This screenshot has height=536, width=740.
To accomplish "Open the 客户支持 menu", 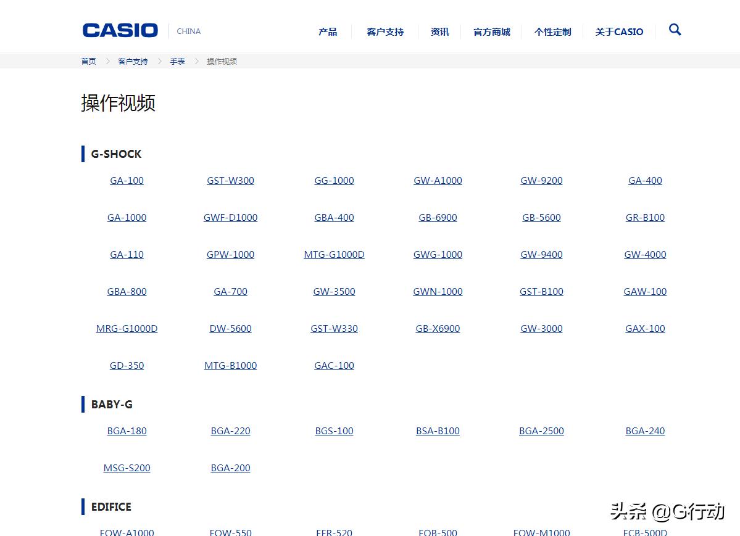I will pyautogui.click(x=385, y=31).
